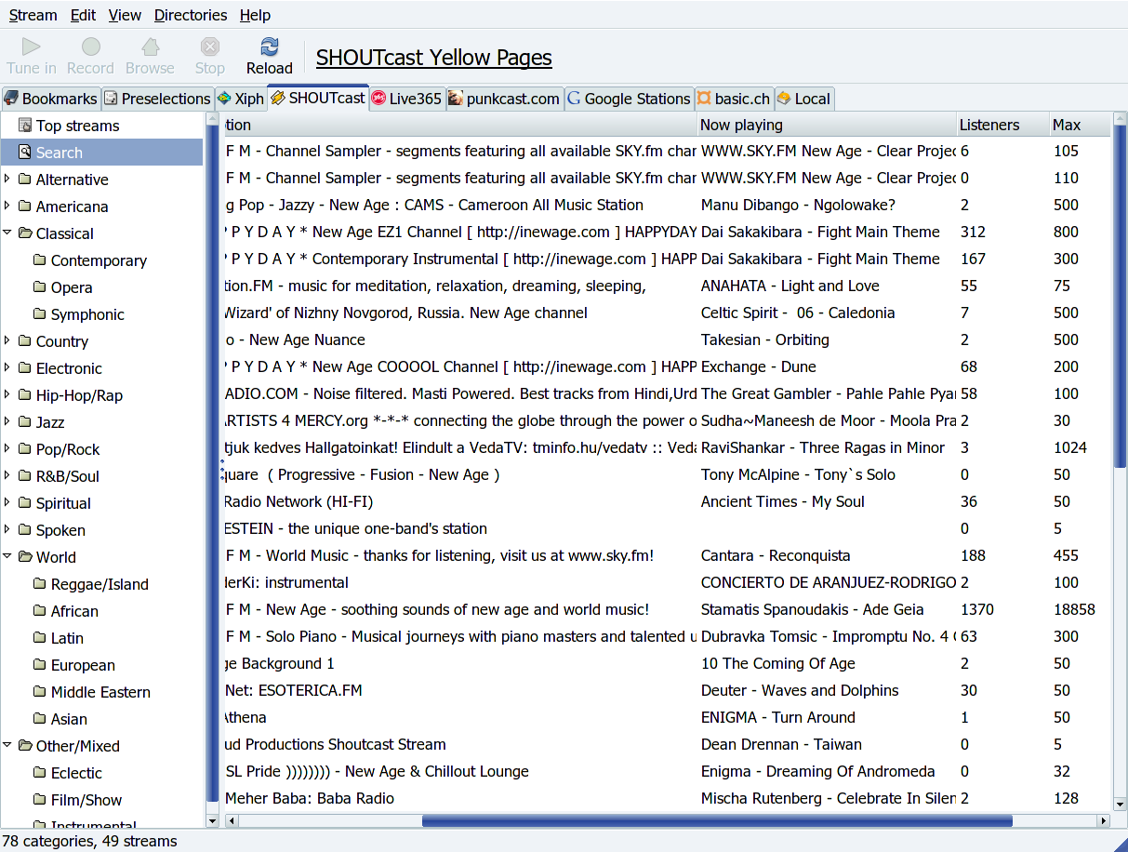
Task: Click the Browse home icon
Action: 150,47
